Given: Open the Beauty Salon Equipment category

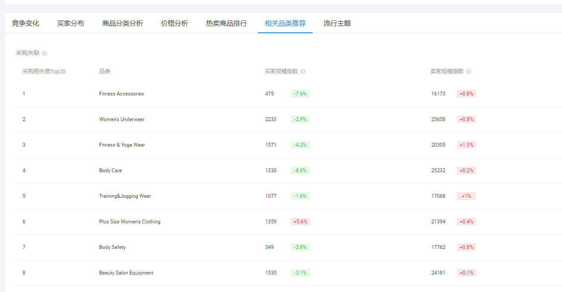Looking at the screenshot, I should pyautogui.click(x=125, y=272).
